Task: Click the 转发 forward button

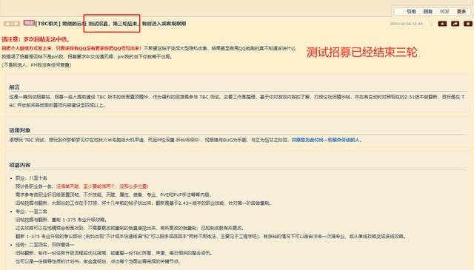Action: [x=444, y=12]
